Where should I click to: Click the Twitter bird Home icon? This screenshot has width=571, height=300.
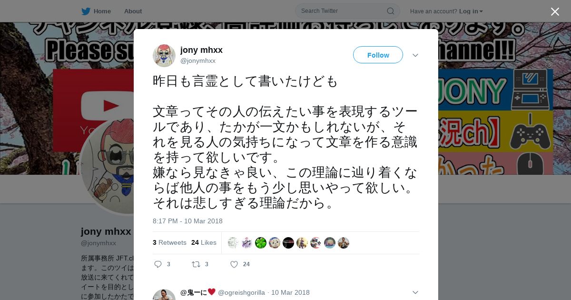(86, 11)
